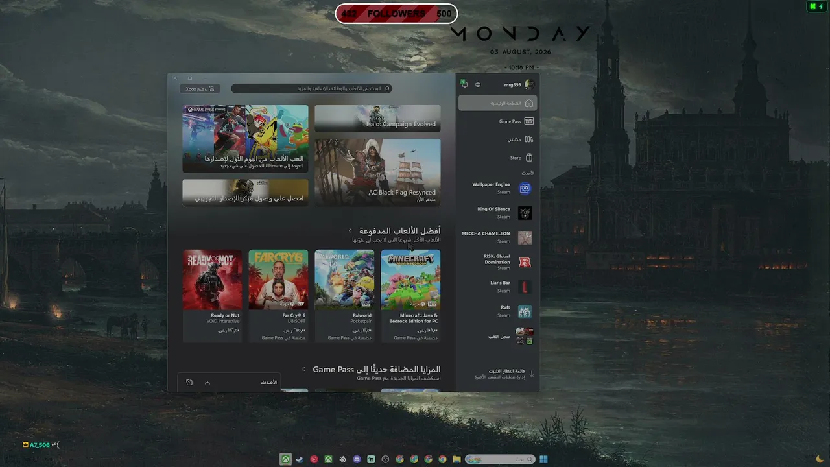
Task: Open the play history thumbnails icon
Action: [525, 336]
